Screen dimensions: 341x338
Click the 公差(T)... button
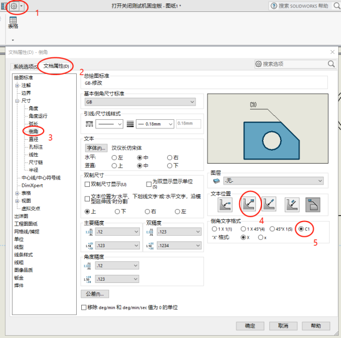coord(95,294)
